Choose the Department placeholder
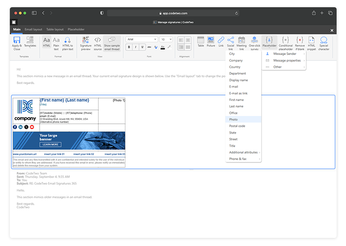The image size is (346, 246). pyautogui.click(x=243, y=73)
